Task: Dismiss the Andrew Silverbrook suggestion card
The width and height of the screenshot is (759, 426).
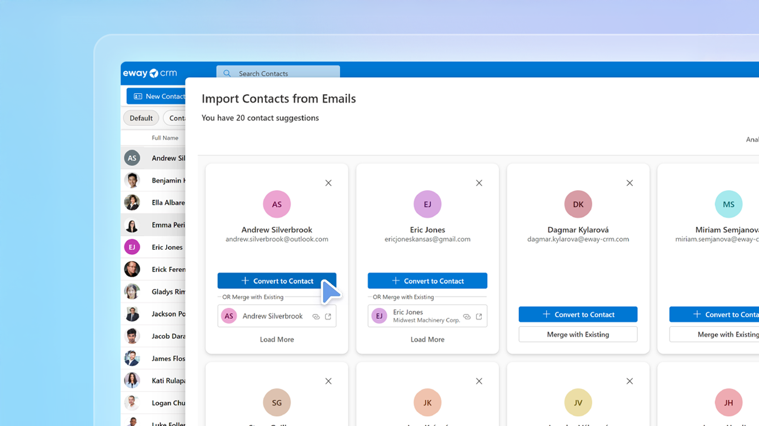Action: coord(328,182)
